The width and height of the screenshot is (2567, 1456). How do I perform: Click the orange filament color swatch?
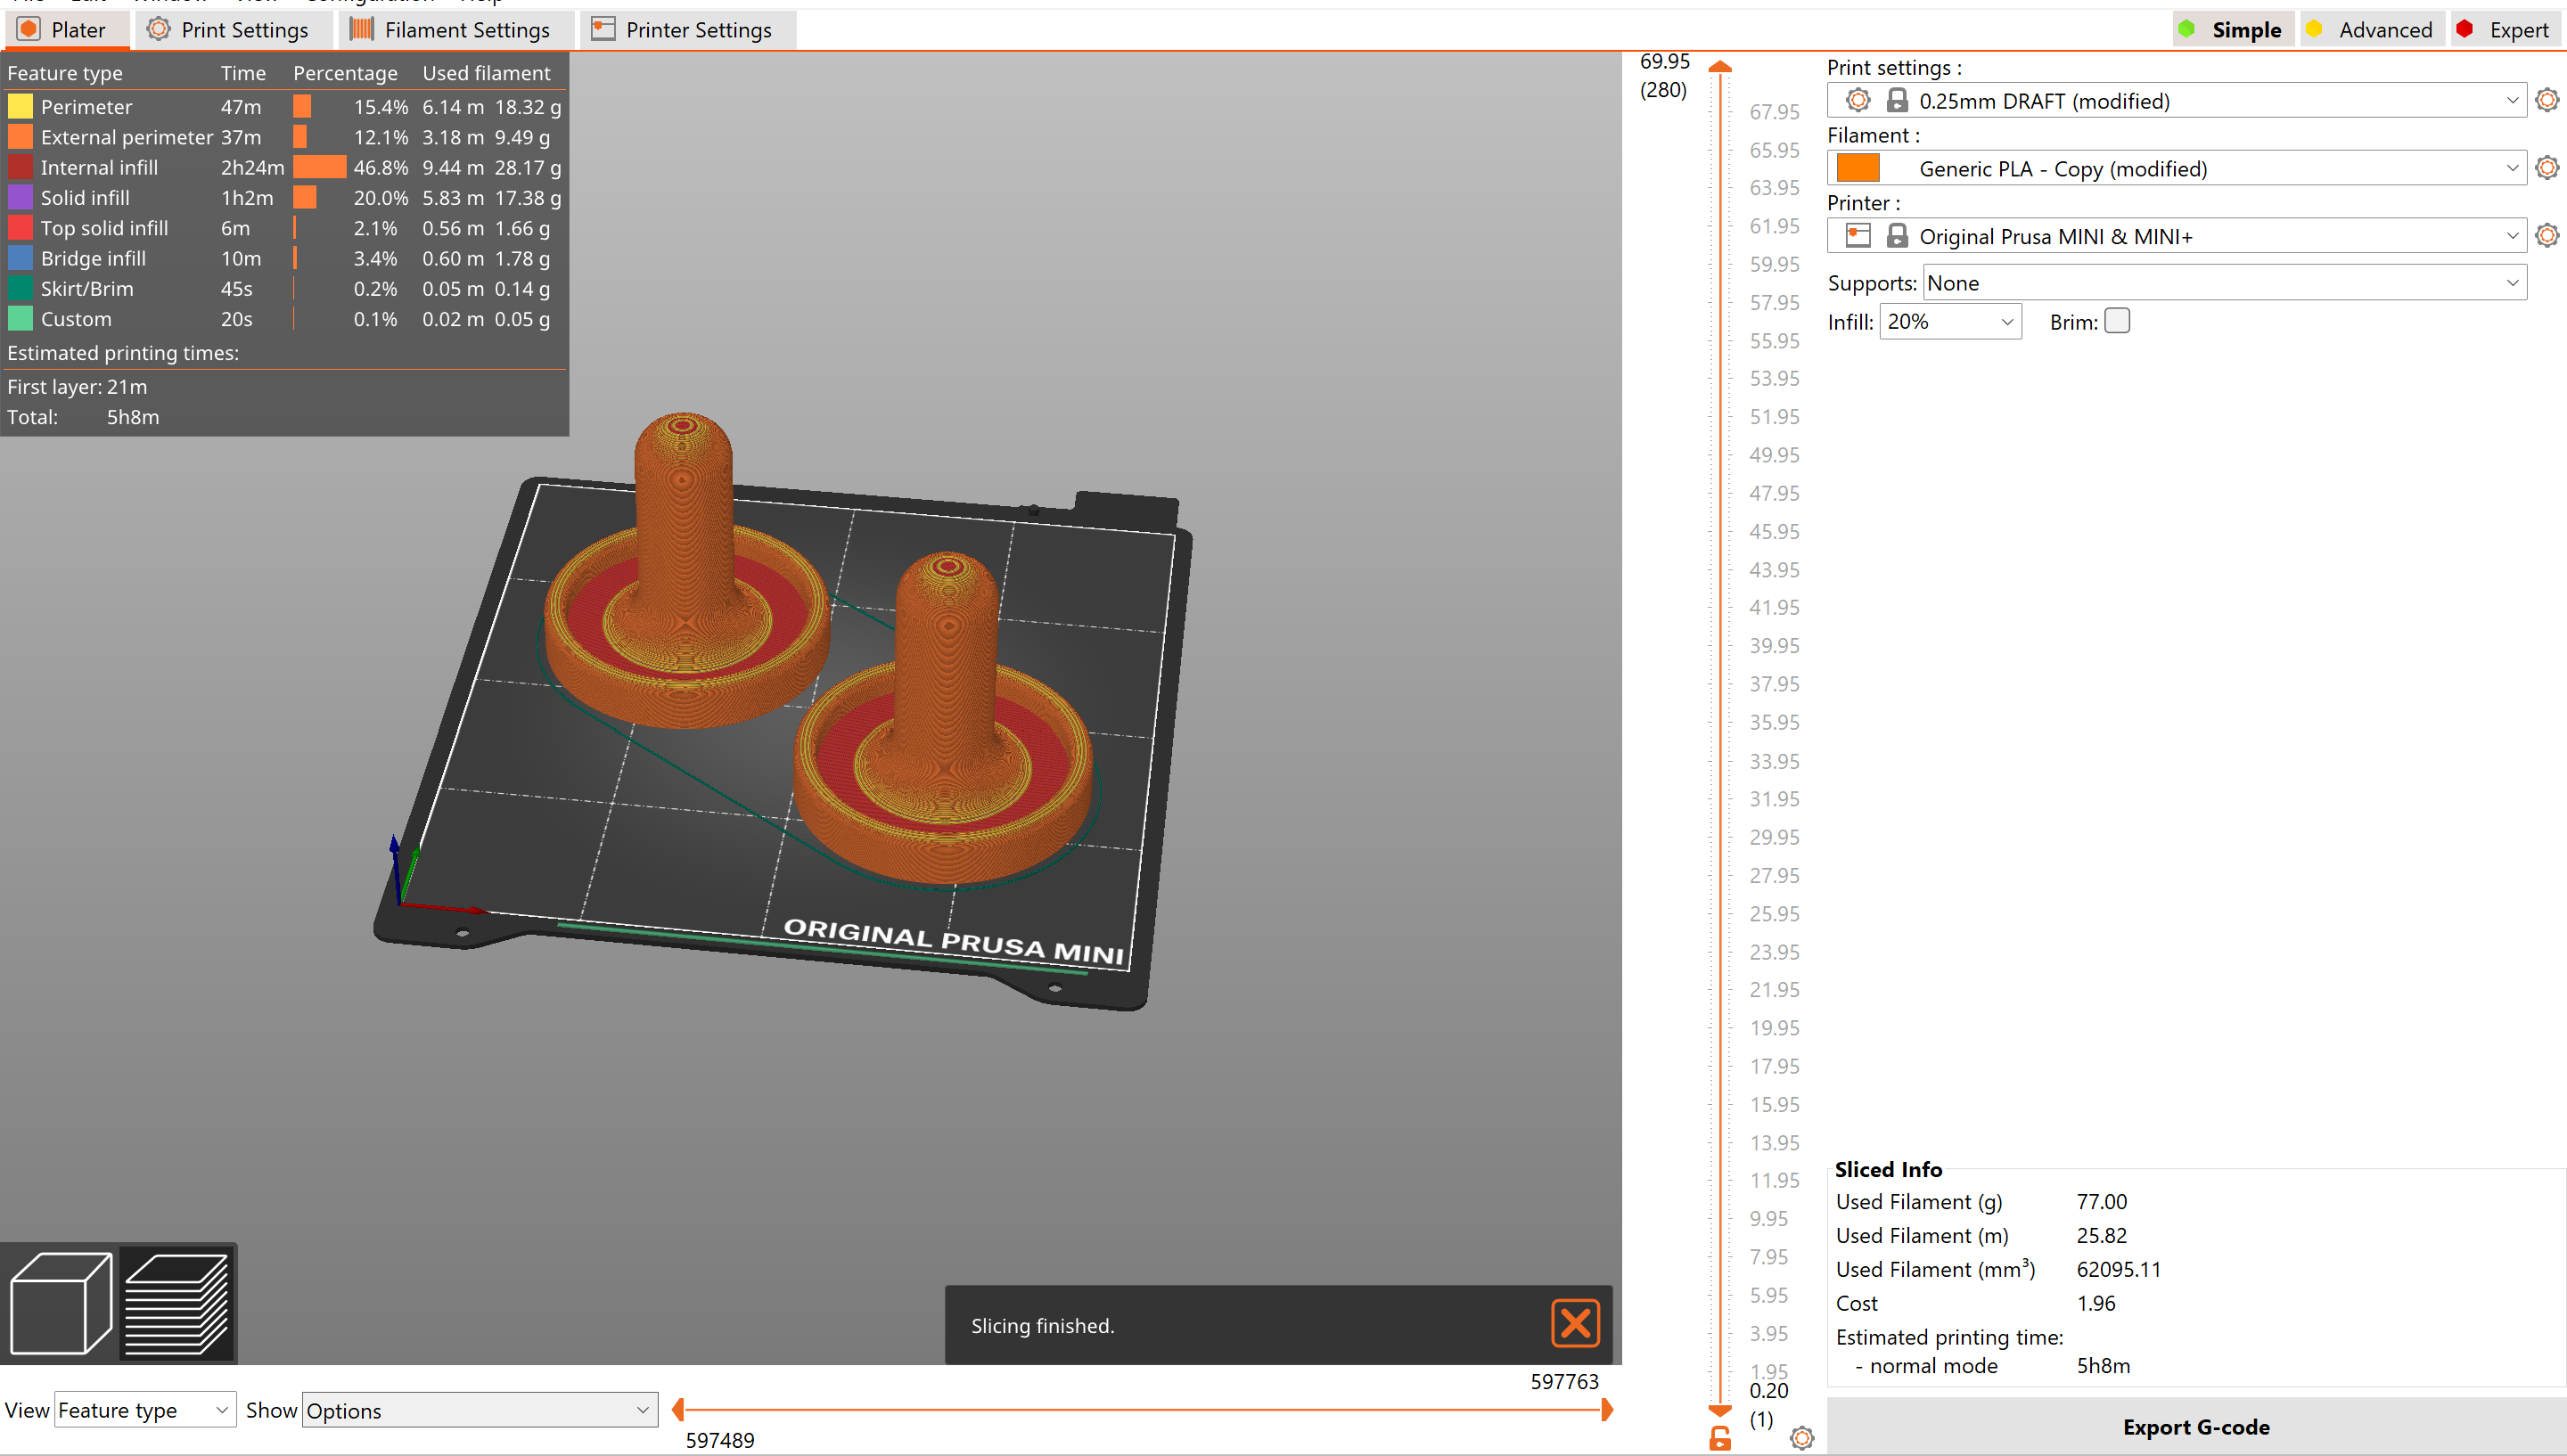[1858, 168]
